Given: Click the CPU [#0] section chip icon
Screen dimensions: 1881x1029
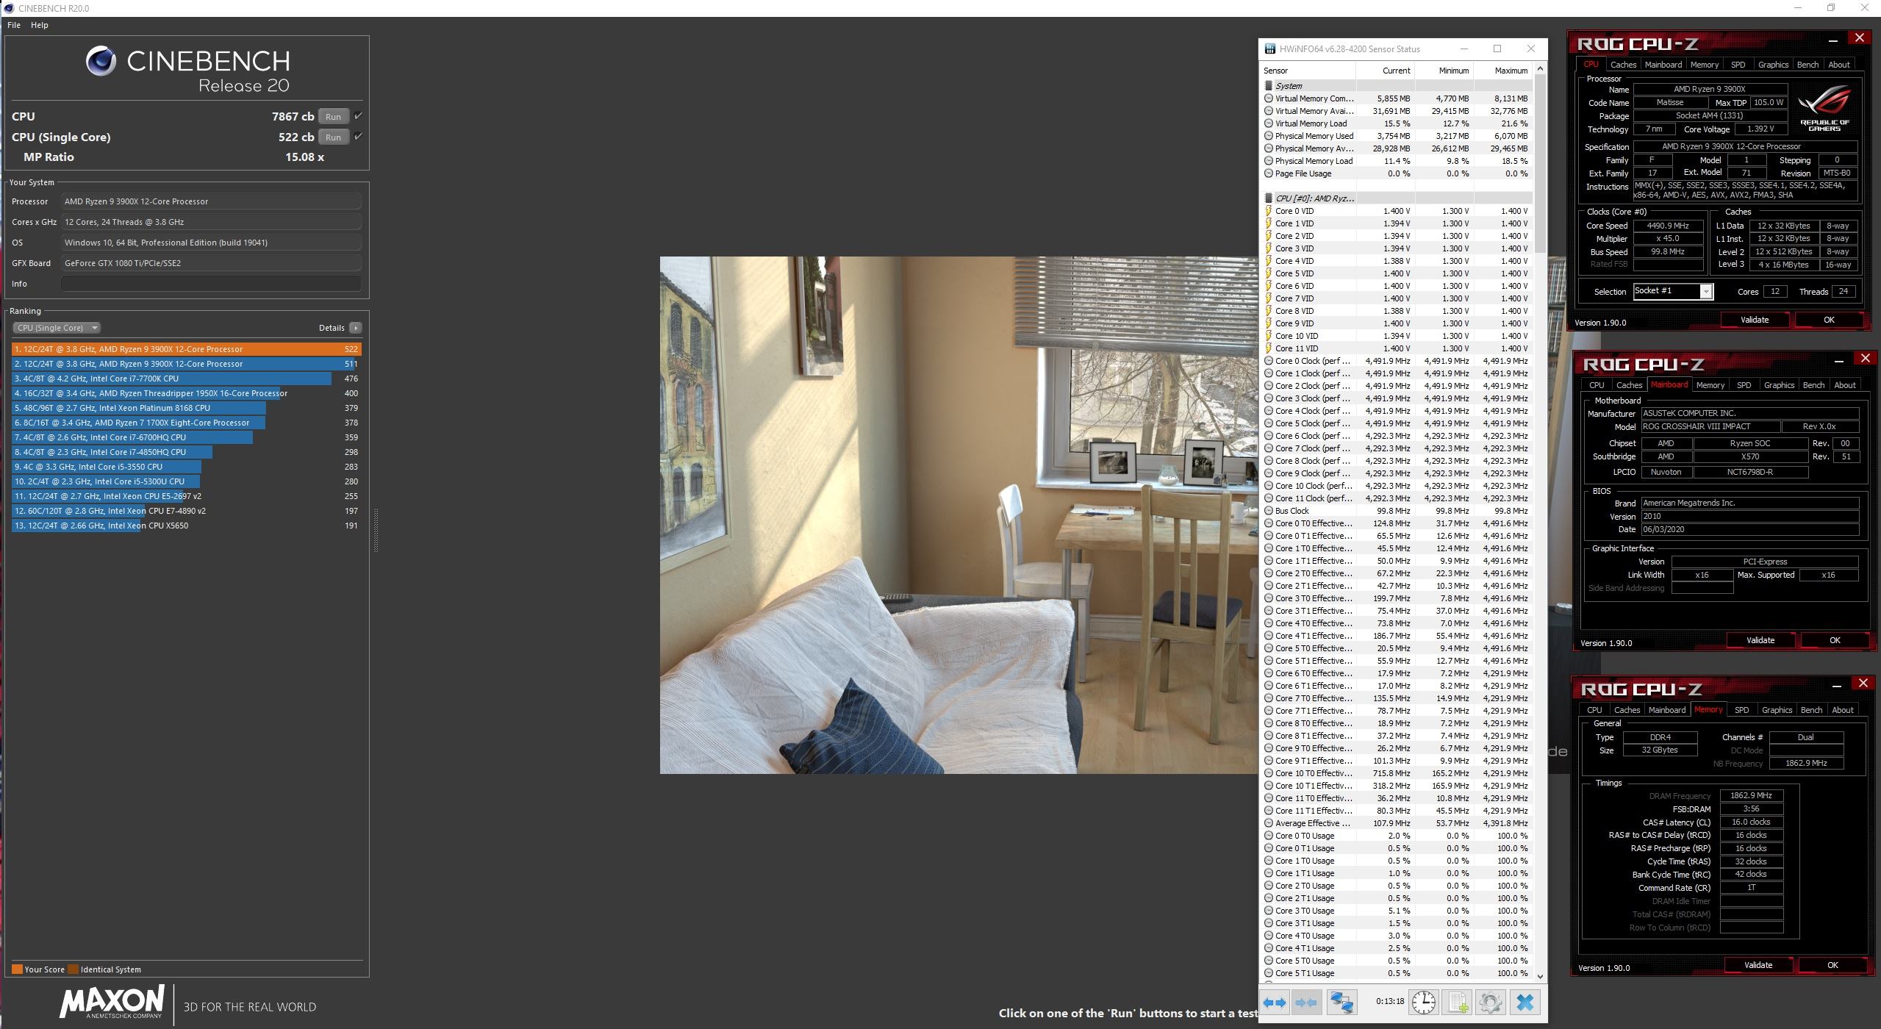Looking at the screenshot, I should 1269,198.
